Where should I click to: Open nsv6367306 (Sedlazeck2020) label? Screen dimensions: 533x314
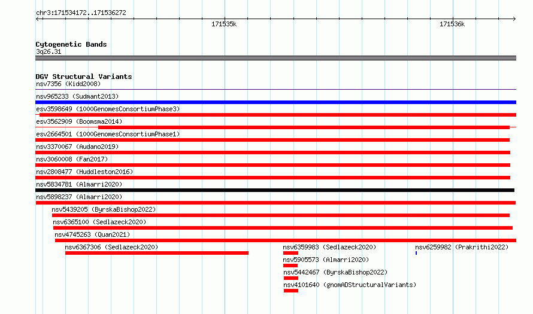[111, 247]
